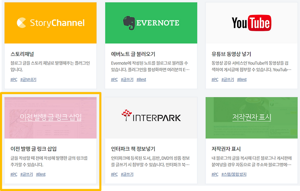Click the 저작권자 표시 description text

pyautogui.click(x=252, y=161)
